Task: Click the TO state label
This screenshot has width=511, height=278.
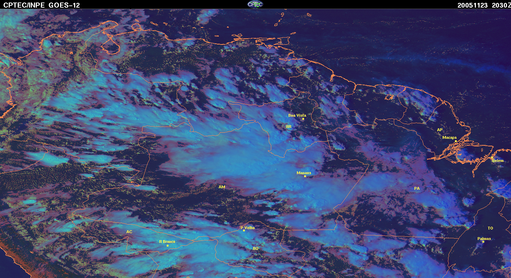Action: 490,228
